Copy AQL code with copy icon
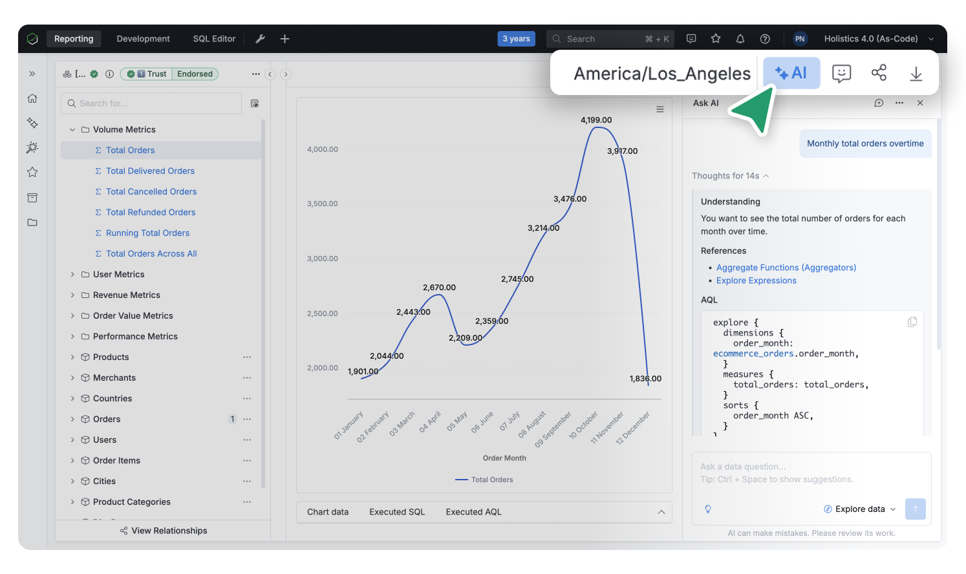Image resolution: width=966 pixels, height=574 pixels. (912, 322)
